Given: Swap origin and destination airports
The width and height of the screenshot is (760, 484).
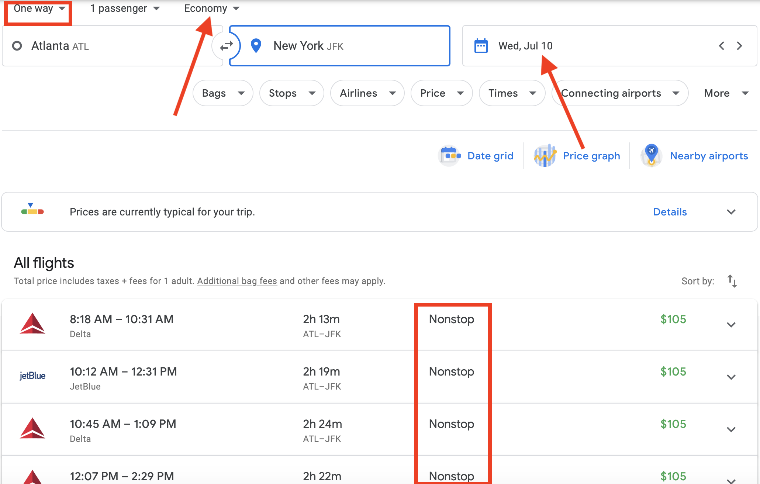Looking at the screenshot, I should point(226,46).
